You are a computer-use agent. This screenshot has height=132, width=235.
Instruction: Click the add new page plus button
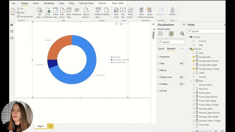click(50, 126)
